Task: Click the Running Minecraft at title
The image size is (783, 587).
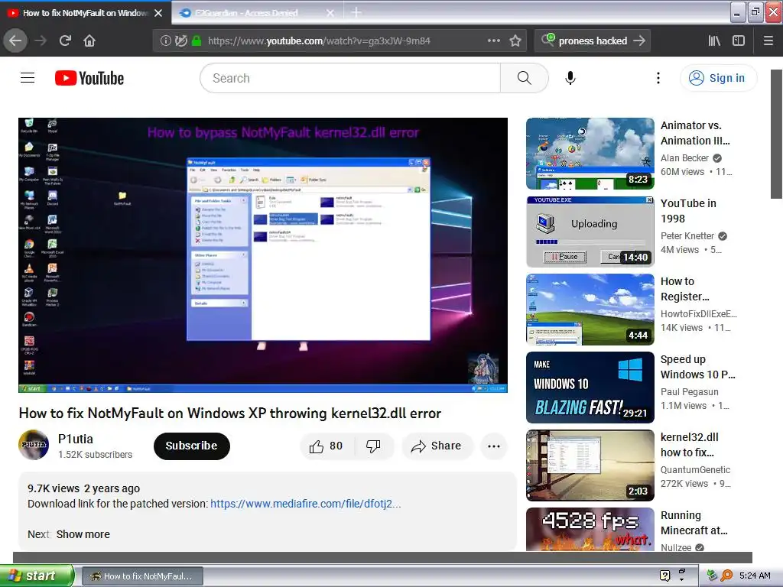Action: [x=694, y=523]
